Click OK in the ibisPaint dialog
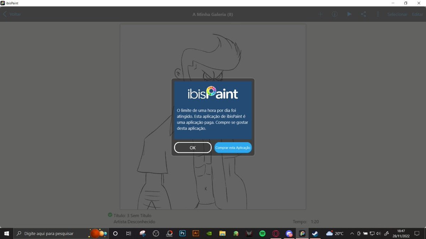426x239 pixels. coord(193,148)
